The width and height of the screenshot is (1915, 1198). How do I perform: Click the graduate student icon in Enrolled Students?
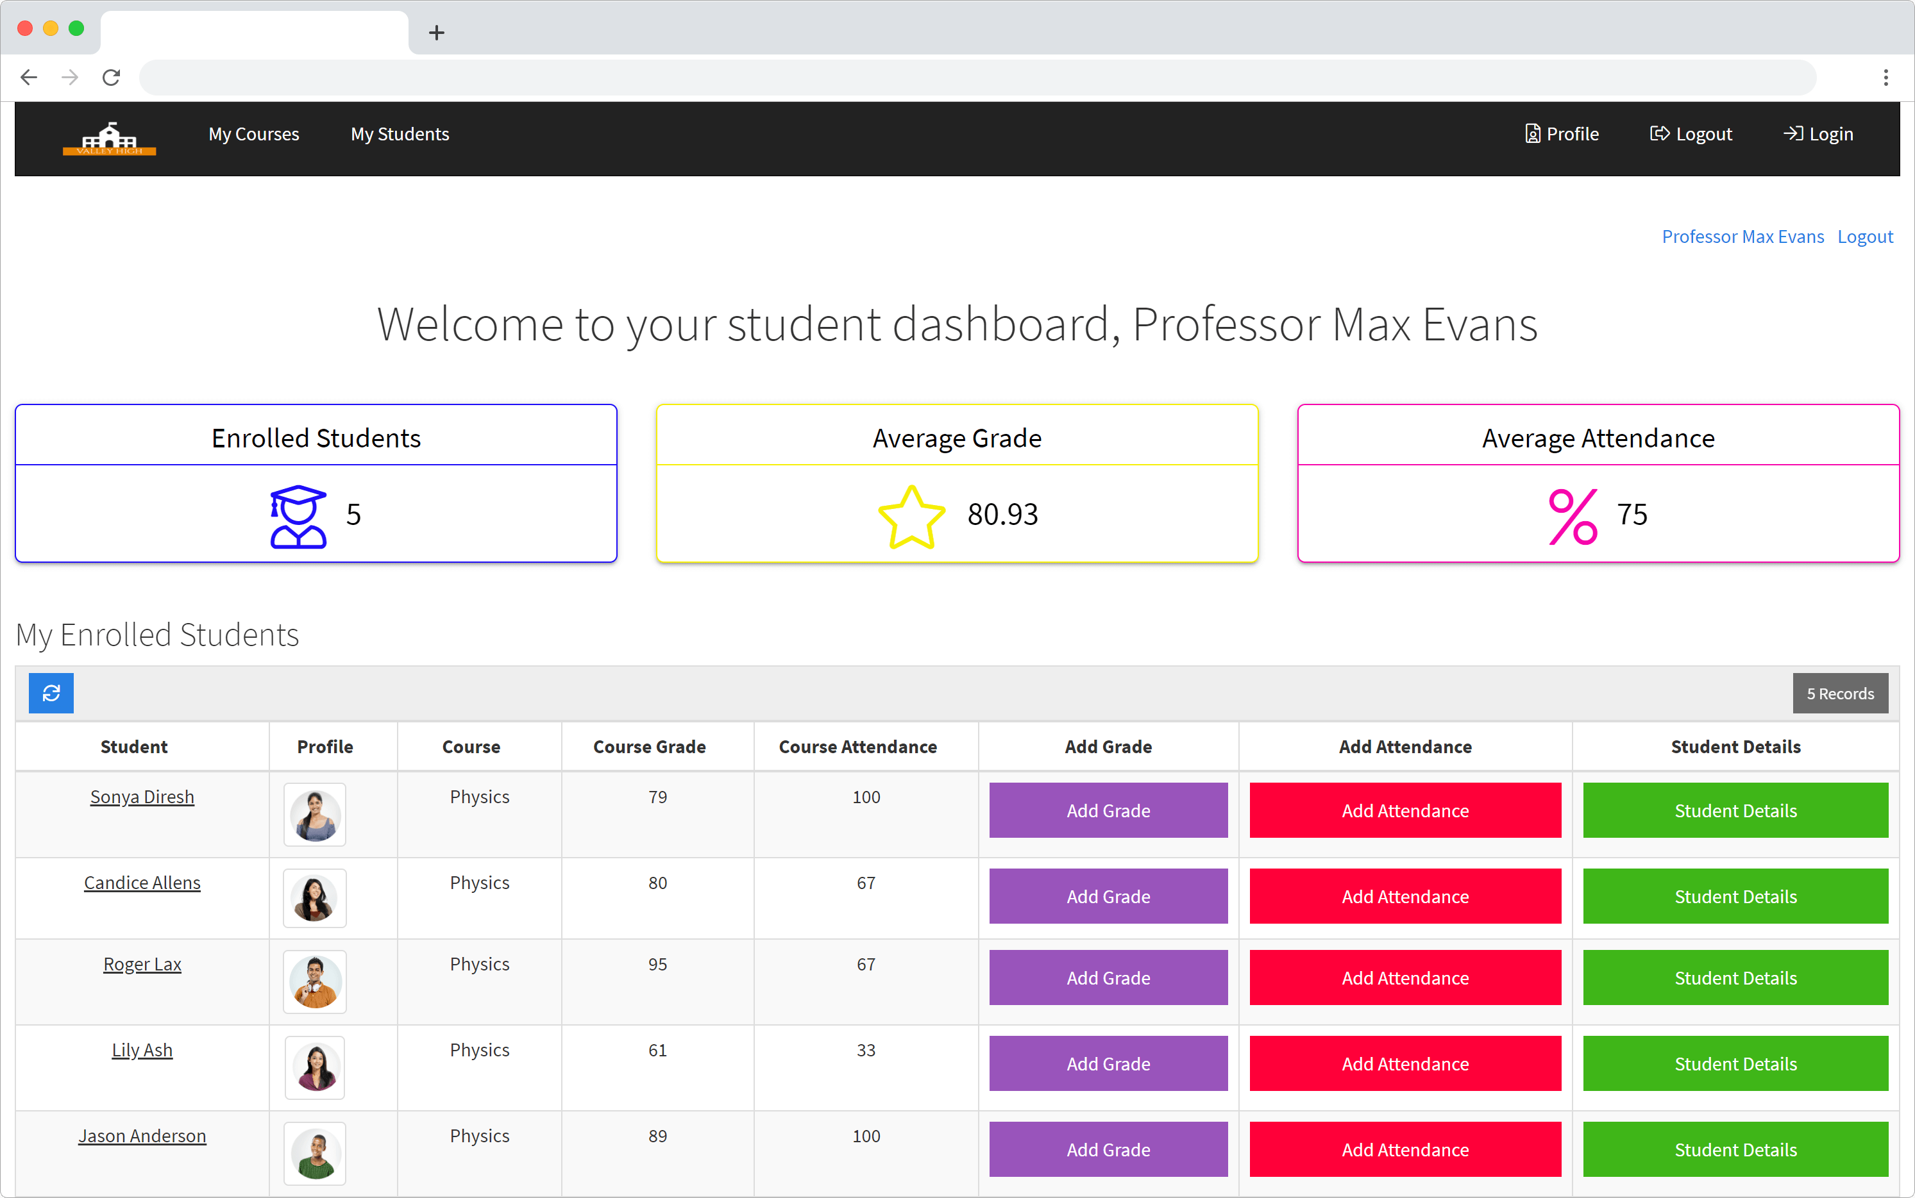pyautogui.click(x=298, y=516)
